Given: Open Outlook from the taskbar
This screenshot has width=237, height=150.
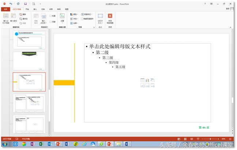Looking at the screenshot, I should (x=50, y=144).
